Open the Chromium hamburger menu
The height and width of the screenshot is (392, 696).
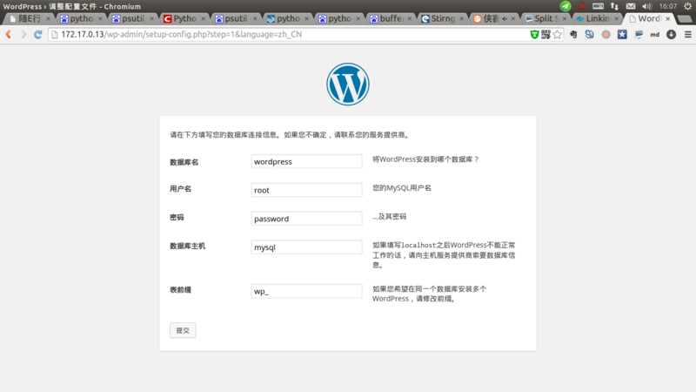[688, 34]
